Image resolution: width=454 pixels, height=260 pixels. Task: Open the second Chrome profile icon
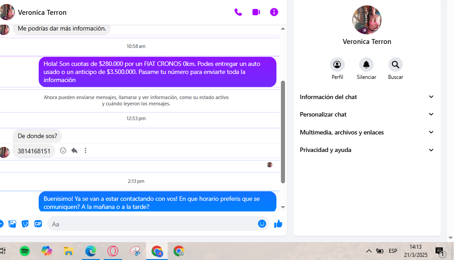tap(178, 251)
